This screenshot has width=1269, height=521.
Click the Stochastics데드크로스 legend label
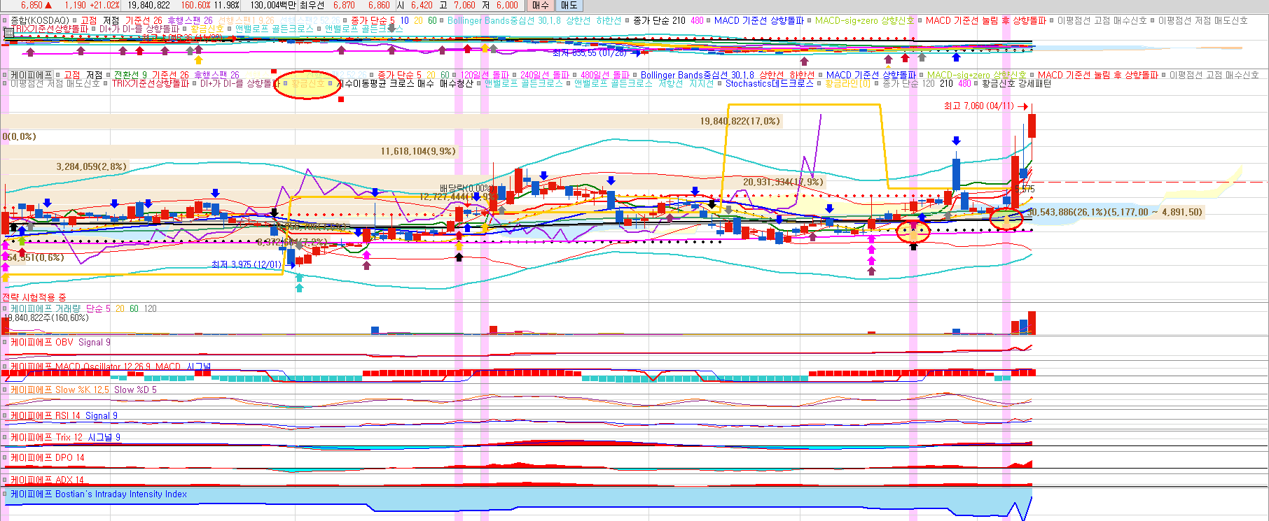coord(769,84)
